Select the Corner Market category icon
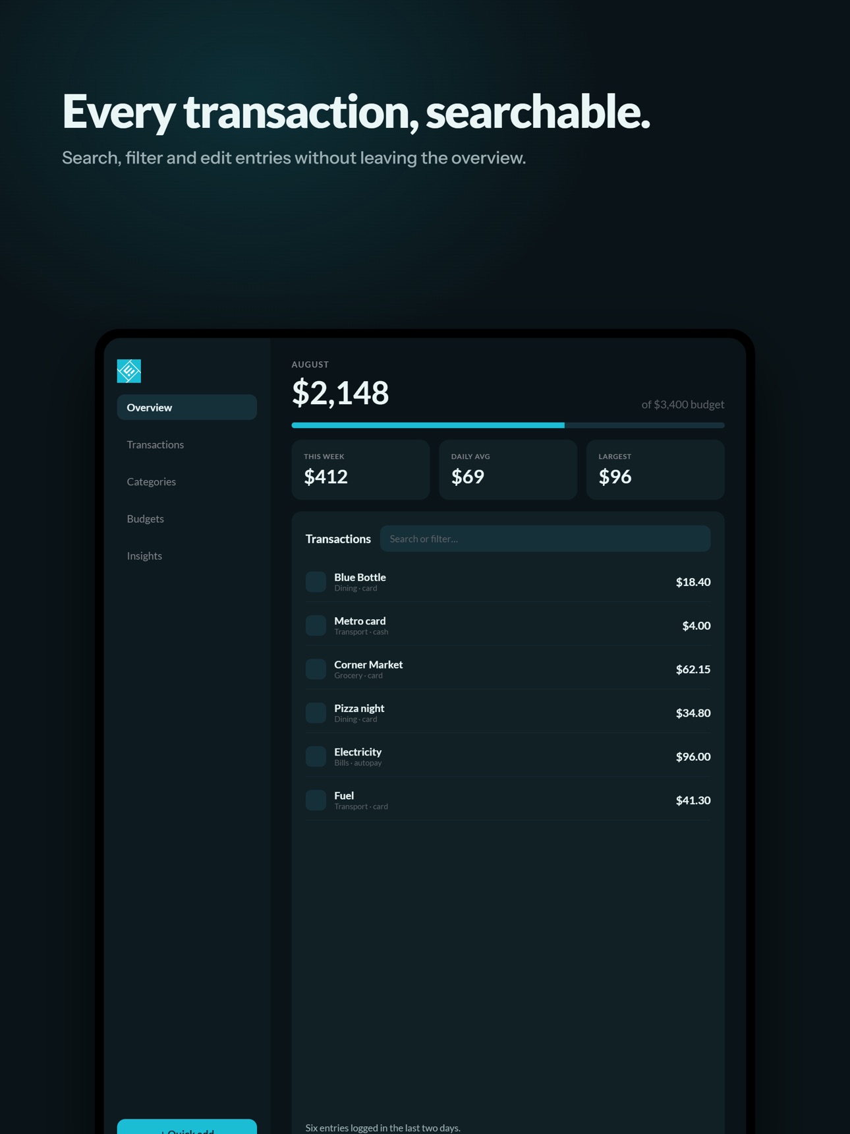Viewport: 850px width, 1134px height. pos(316,669)
